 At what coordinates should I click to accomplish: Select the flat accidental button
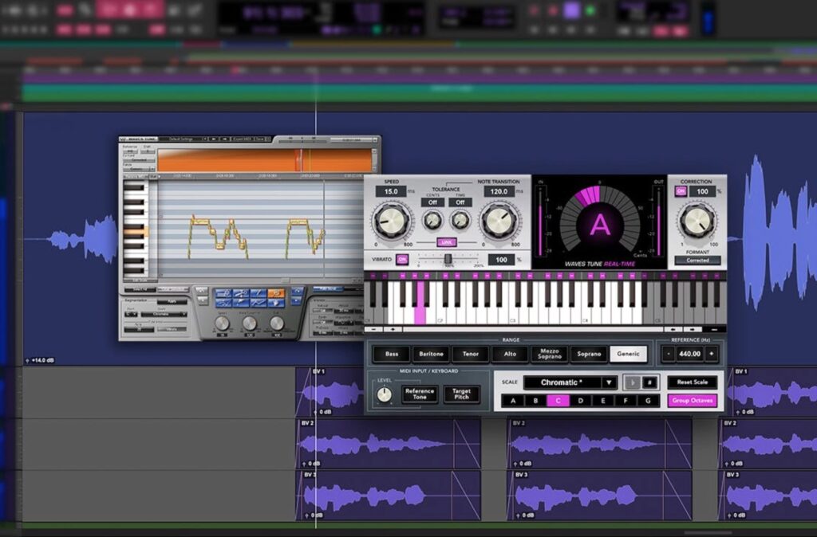[632, 382]
